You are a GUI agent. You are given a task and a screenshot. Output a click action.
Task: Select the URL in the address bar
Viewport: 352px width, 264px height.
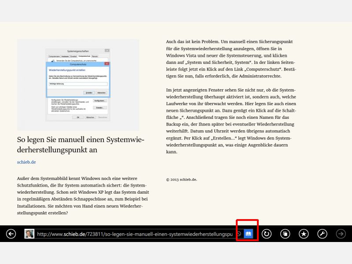pos(135,234)
